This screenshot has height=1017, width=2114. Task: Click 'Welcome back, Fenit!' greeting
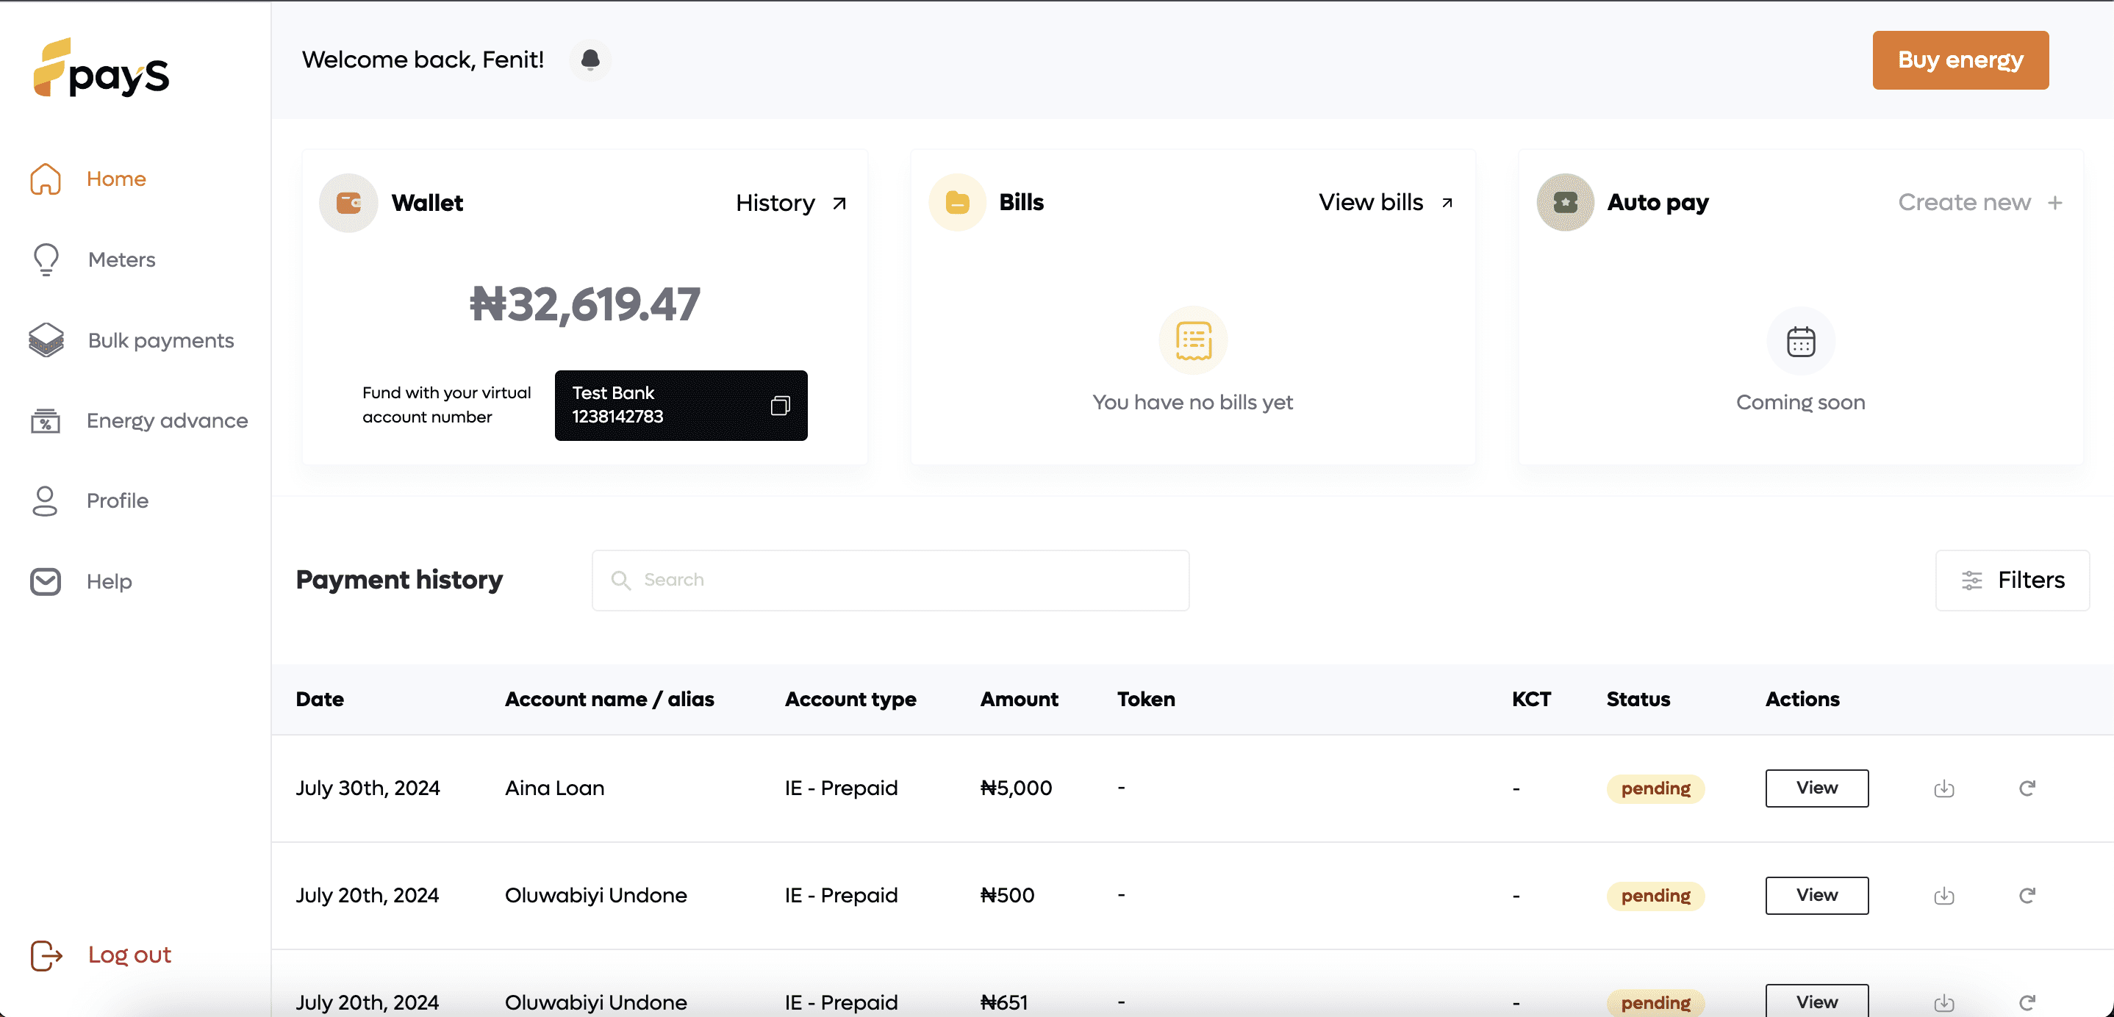[423, 60]
